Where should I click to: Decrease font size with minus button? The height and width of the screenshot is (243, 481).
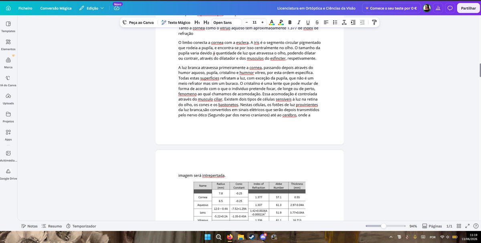tap(247, 22)
